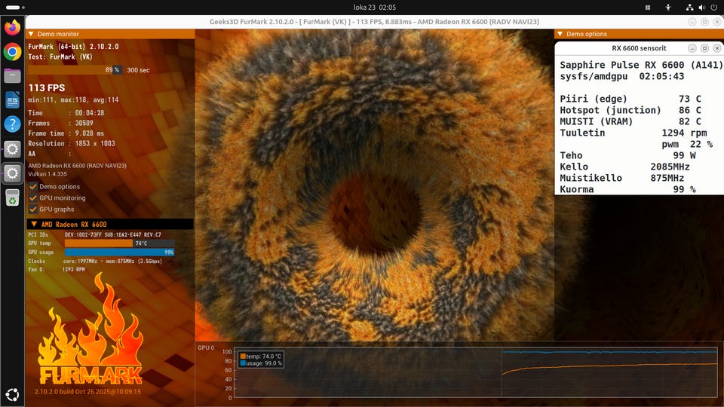This screenshot has height=407, width=724.
Task: Click the GPU 0 graph plot area
Action: tap(476, 372)
